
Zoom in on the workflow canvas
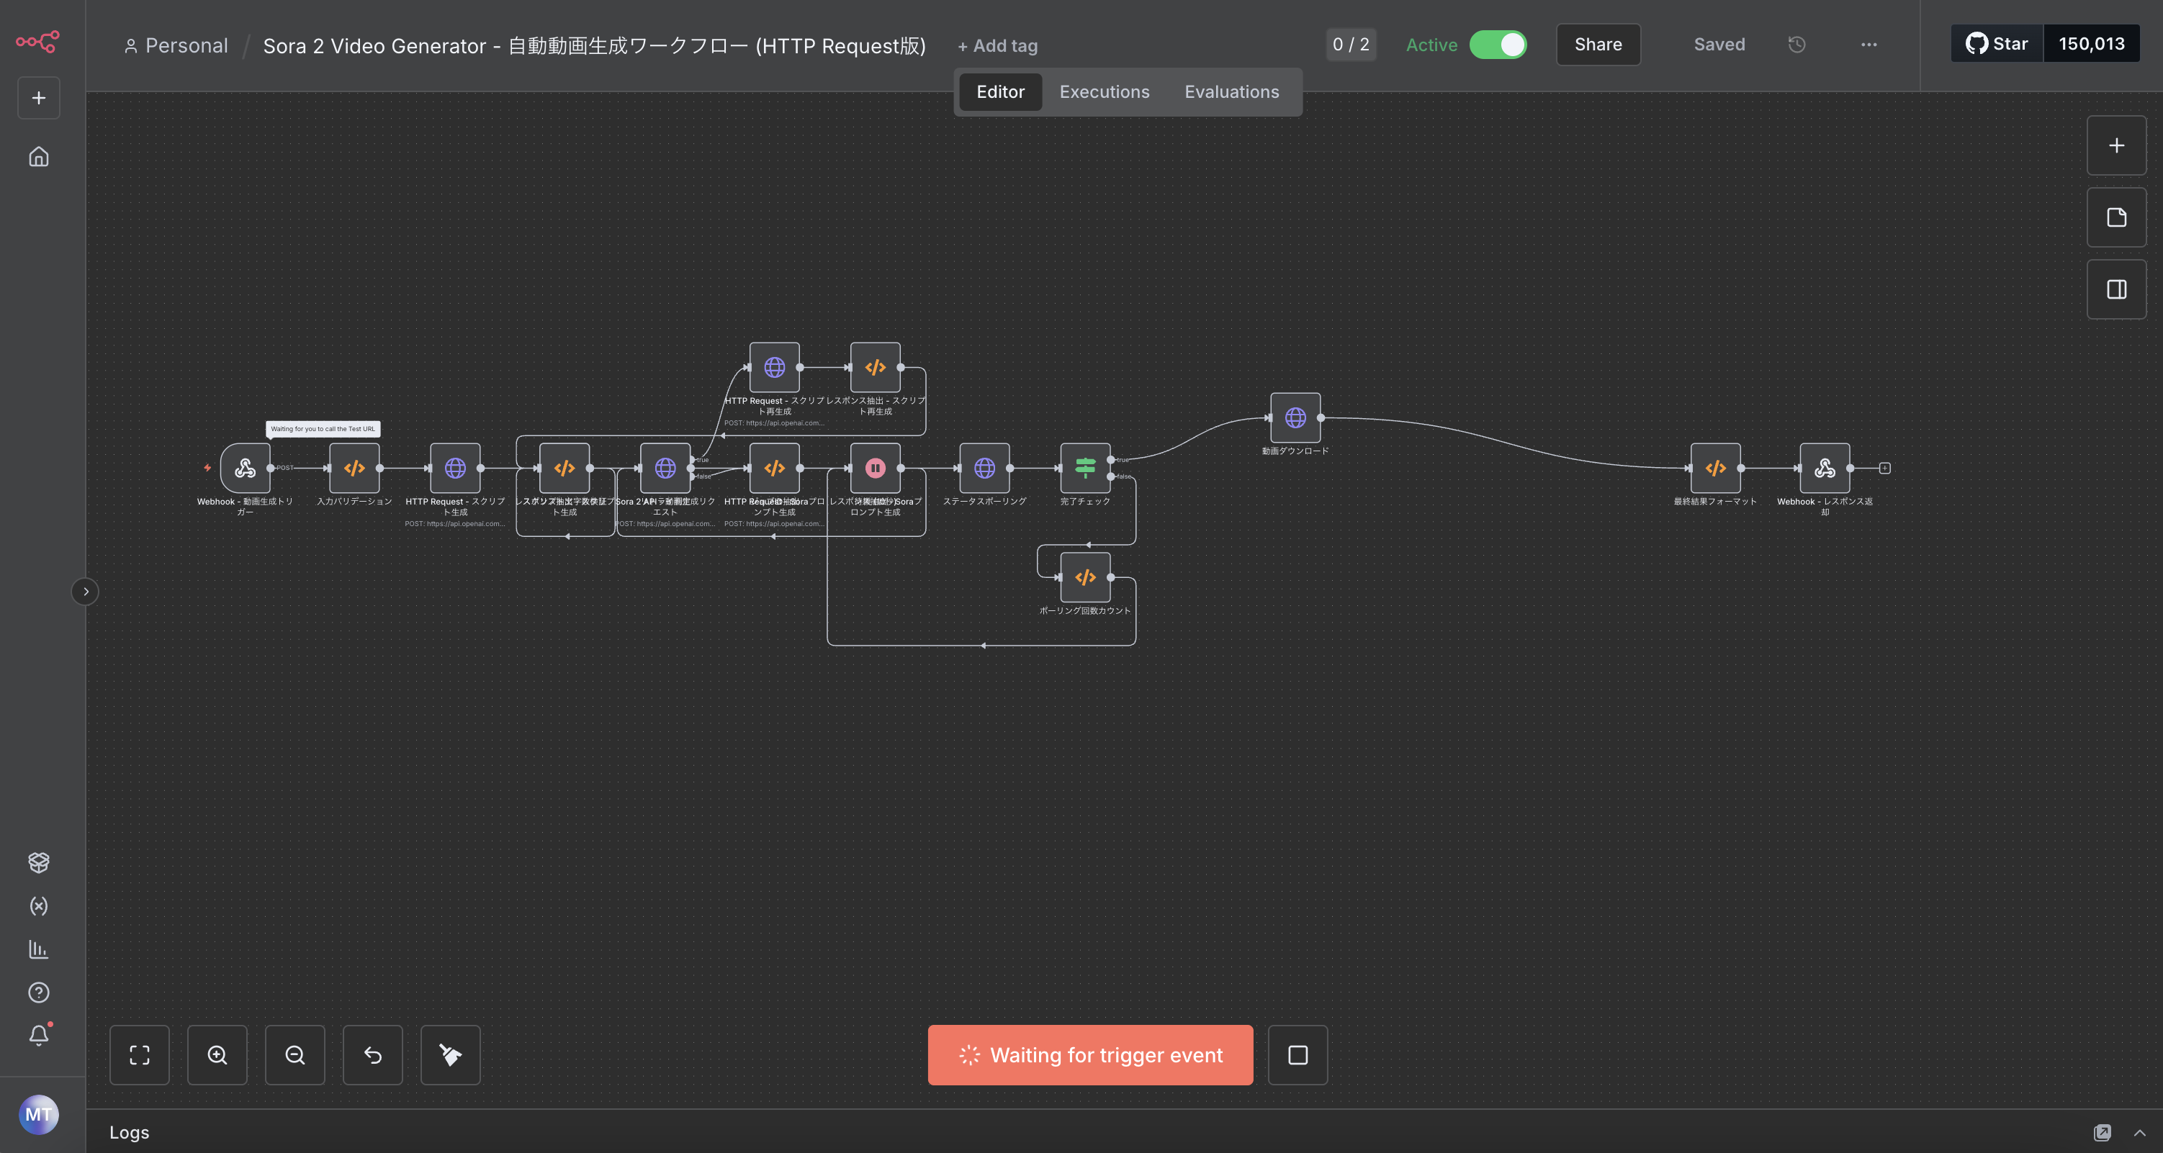click(x=217, y=1055)
